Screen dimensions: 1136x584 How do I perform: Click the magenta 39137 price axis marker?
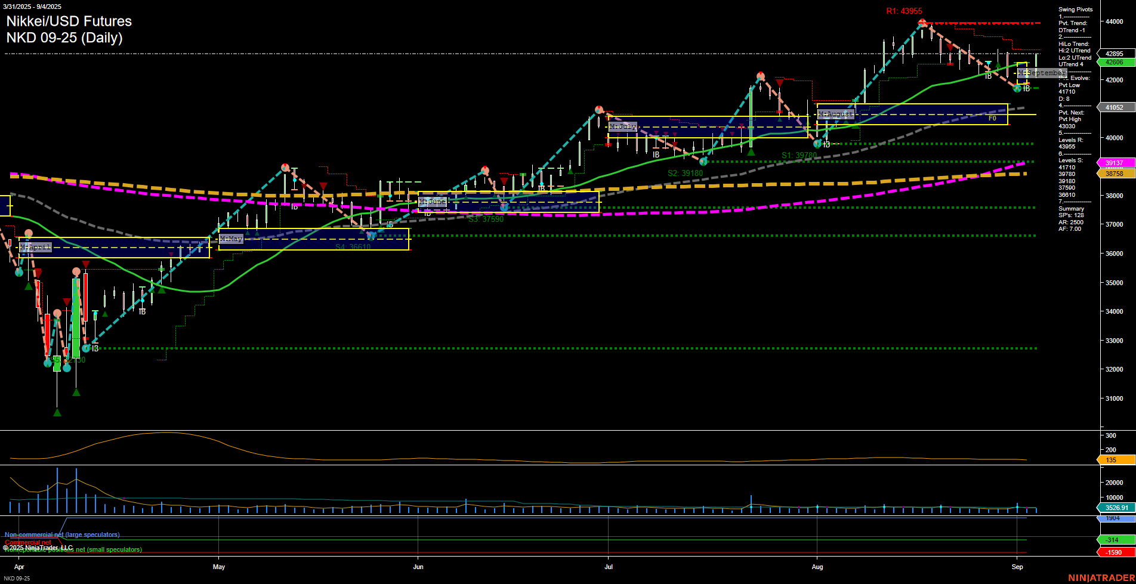1113,162
